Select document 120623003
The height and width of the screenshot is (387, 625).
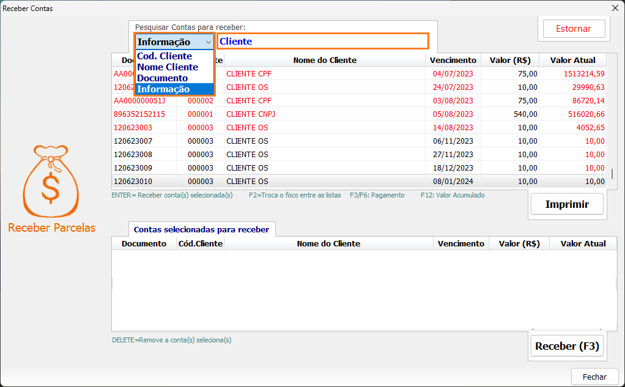pyautogui.click(x=133, y=128)
